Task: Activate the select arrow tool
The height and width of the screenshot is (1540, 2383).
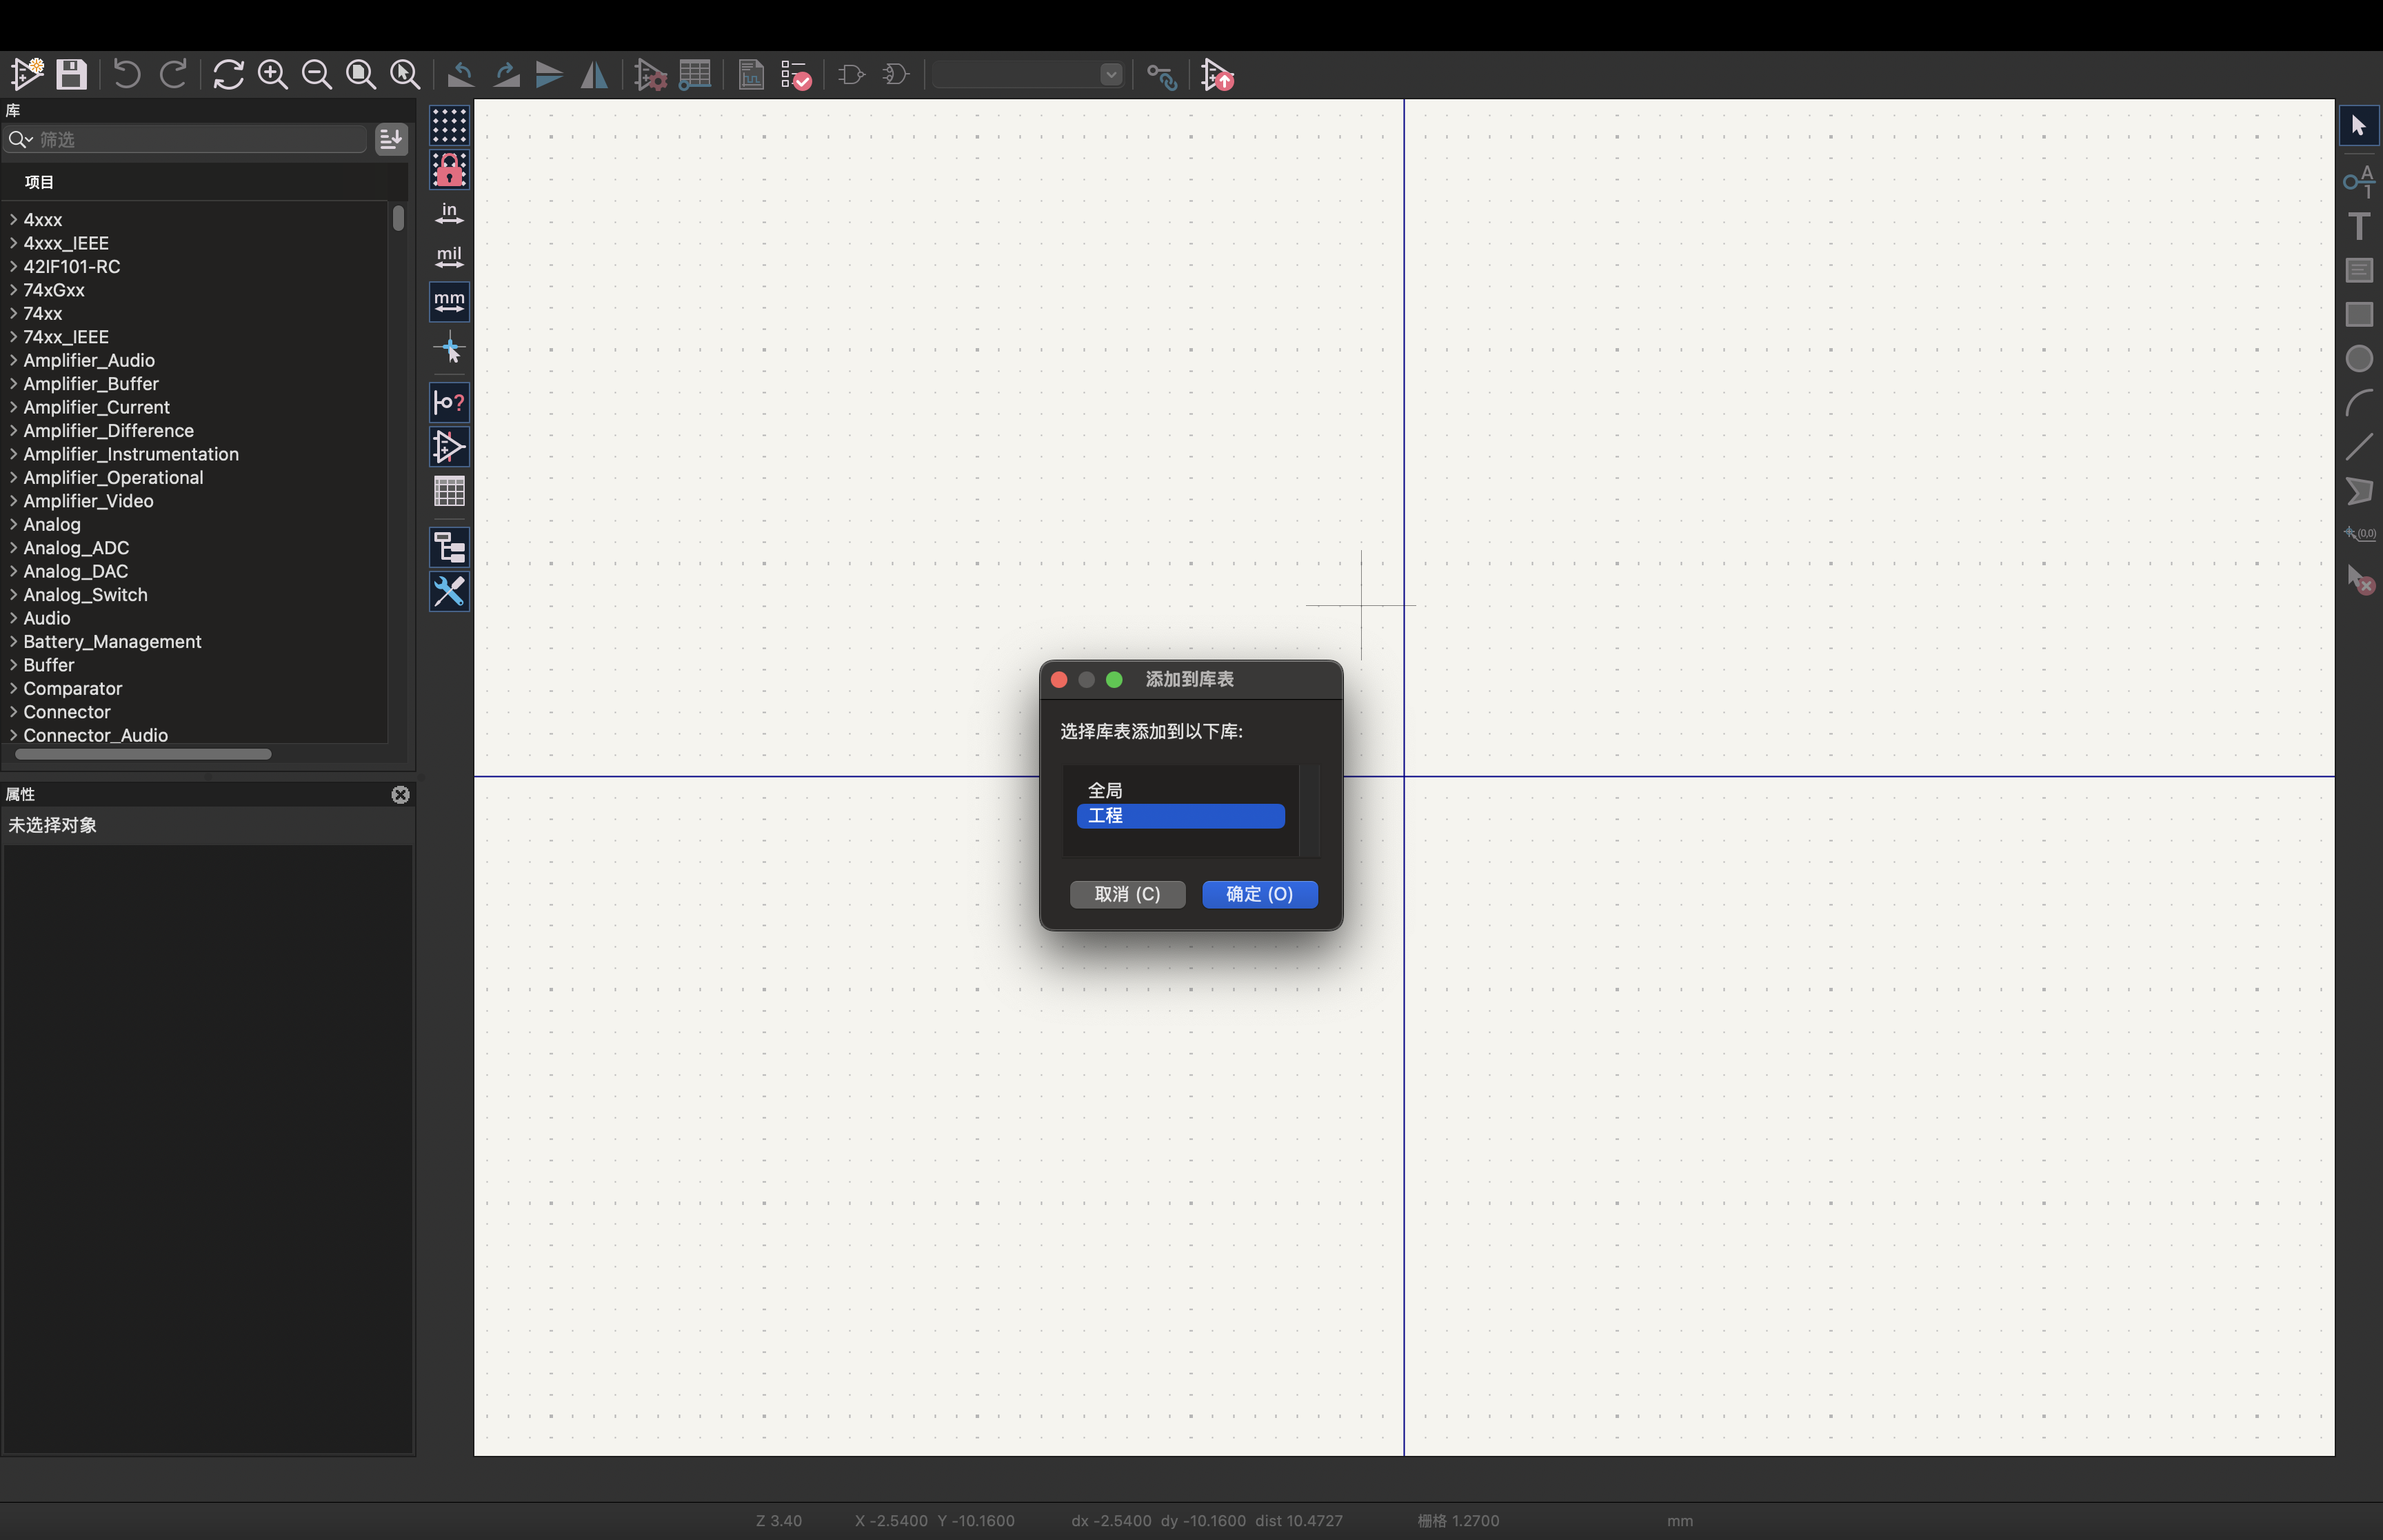Action: pos(2359,126)
